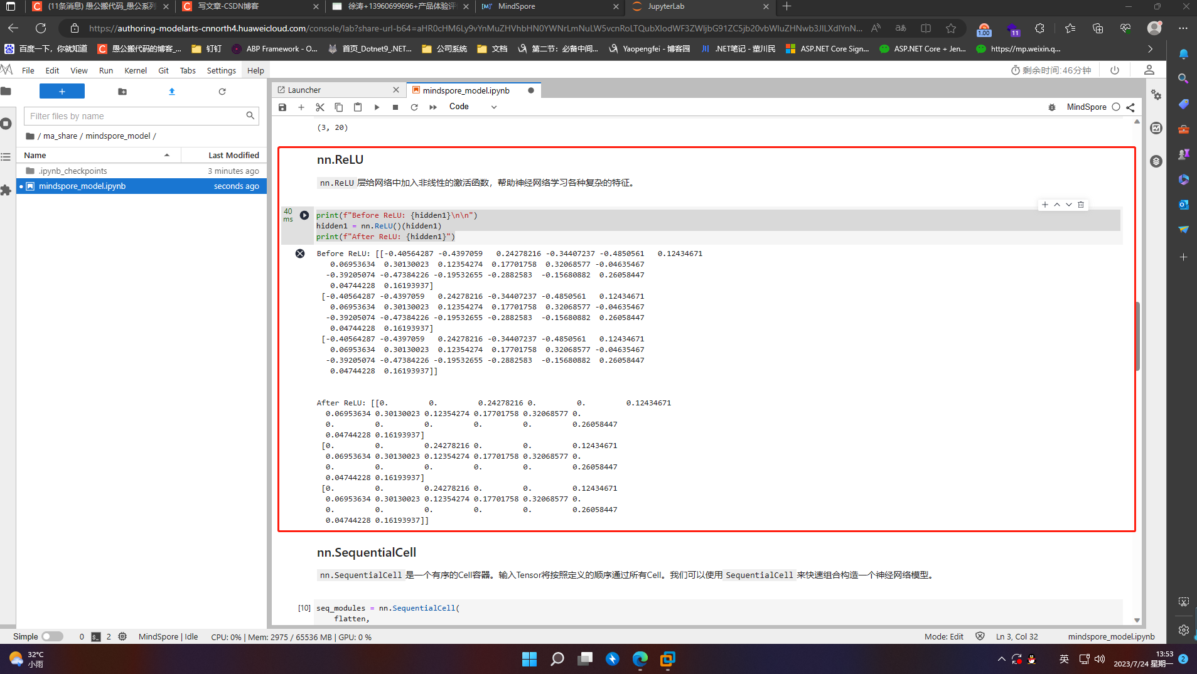Open the user account icon
This screenshot has width=1197, height=674.
pyautogui.click(x=1149, y=70)
